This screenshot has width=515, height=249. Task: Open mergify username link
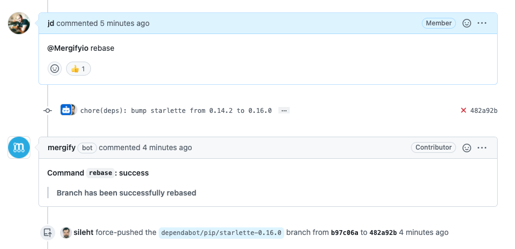coord(61,148)
